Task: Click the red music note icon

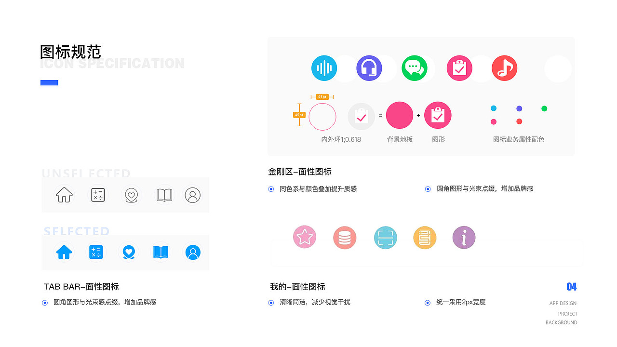Action: click(504, 68)
